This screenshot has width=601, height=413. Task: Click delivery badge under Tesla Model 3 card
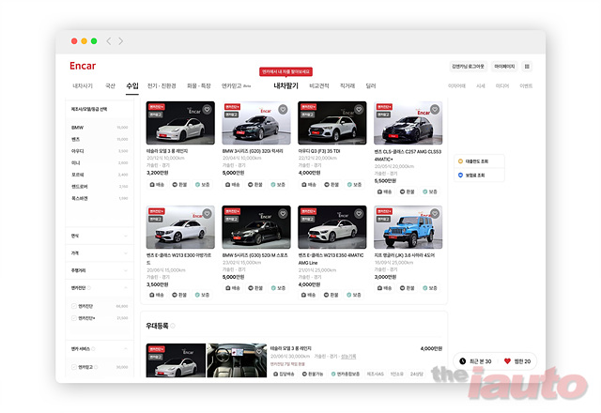(157, 185)
